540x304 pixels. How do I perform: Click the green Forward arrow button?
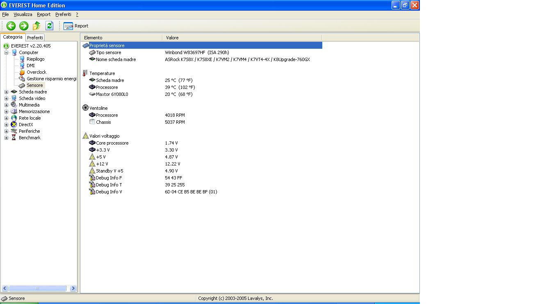coord(24,26)
